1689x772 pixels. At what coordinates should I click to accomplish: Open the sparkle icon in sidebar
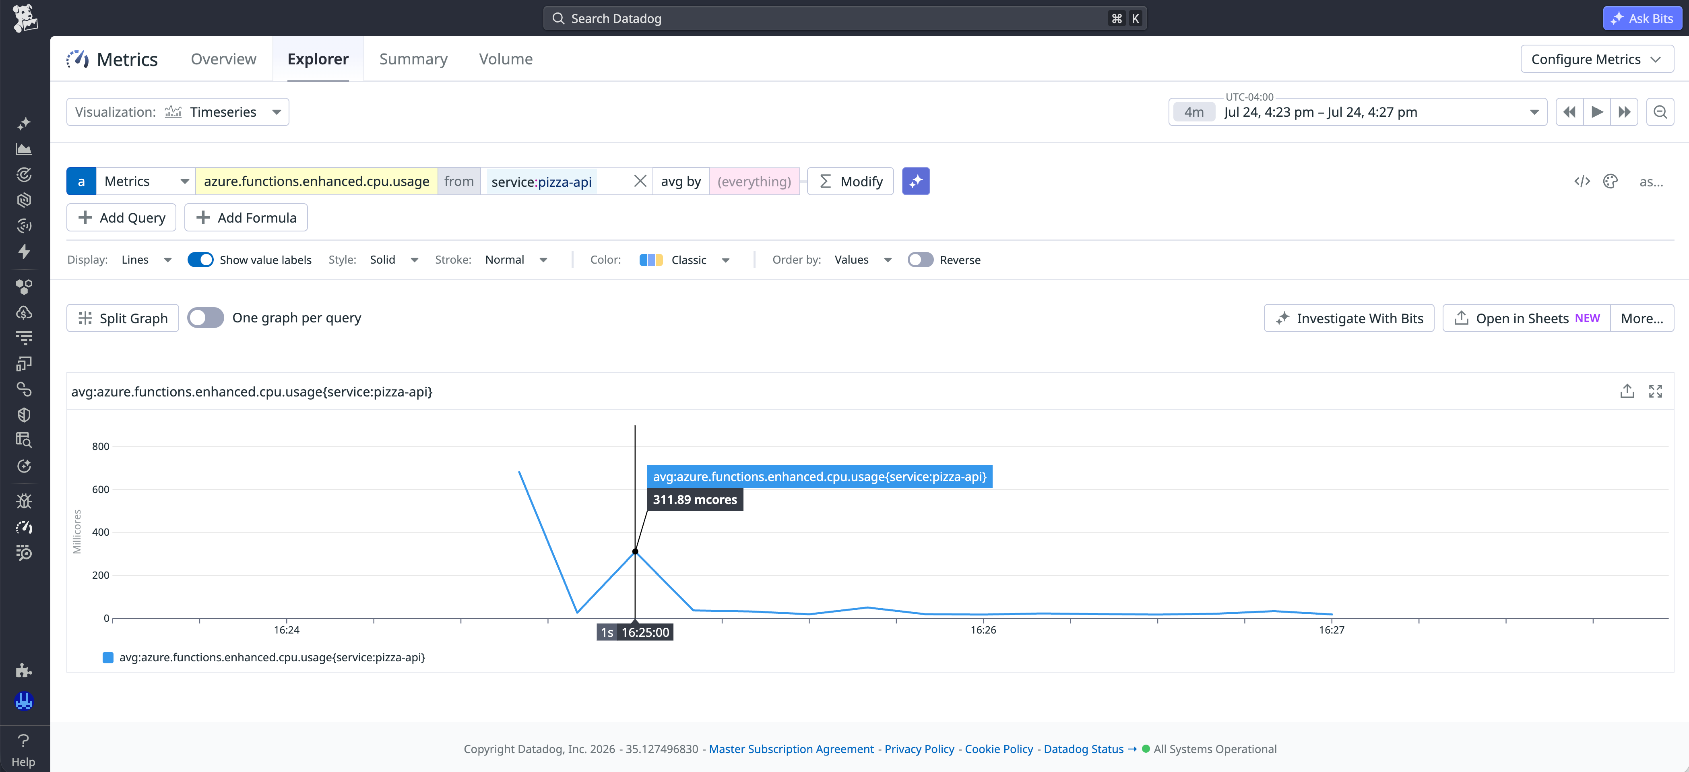pyautogui.click(x=24, y=123)
